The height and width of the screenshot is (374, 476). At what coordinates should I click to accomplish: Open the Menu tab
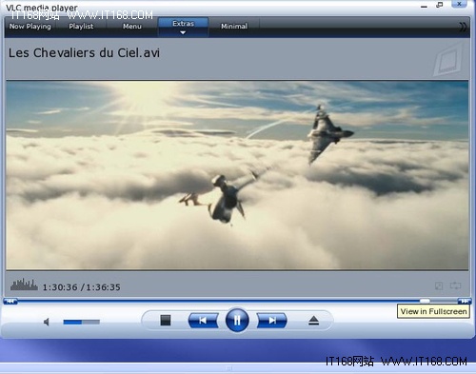click(132, 27)
